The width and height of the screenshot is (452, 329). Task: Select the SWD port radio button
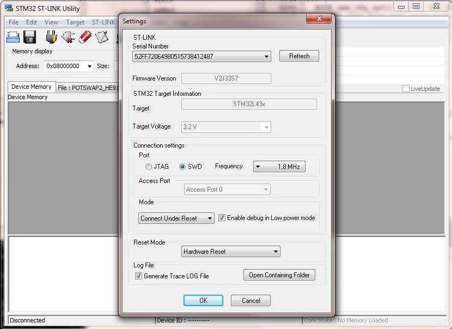182,167
